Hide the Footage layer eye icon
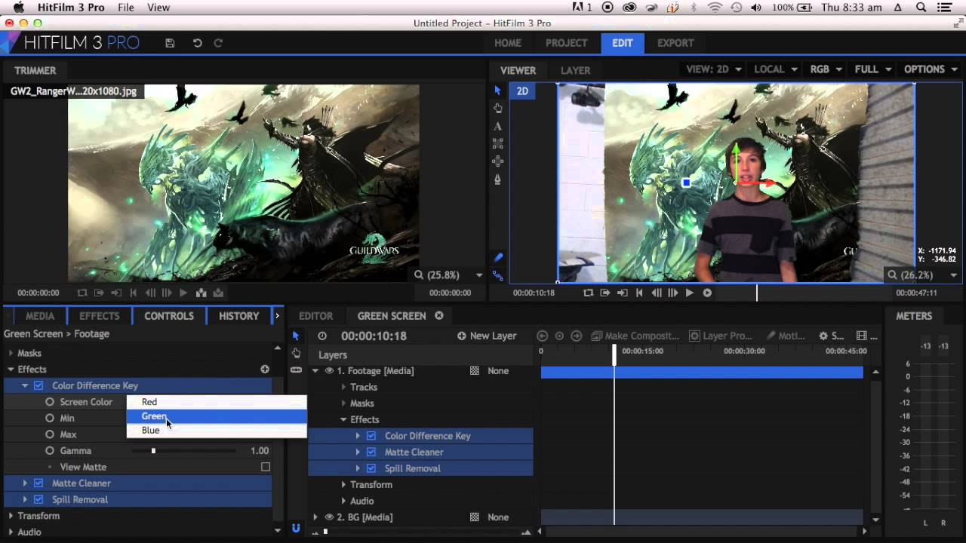Image resolution: width=966 pixels, height=543 pixels. click(329, 370)
